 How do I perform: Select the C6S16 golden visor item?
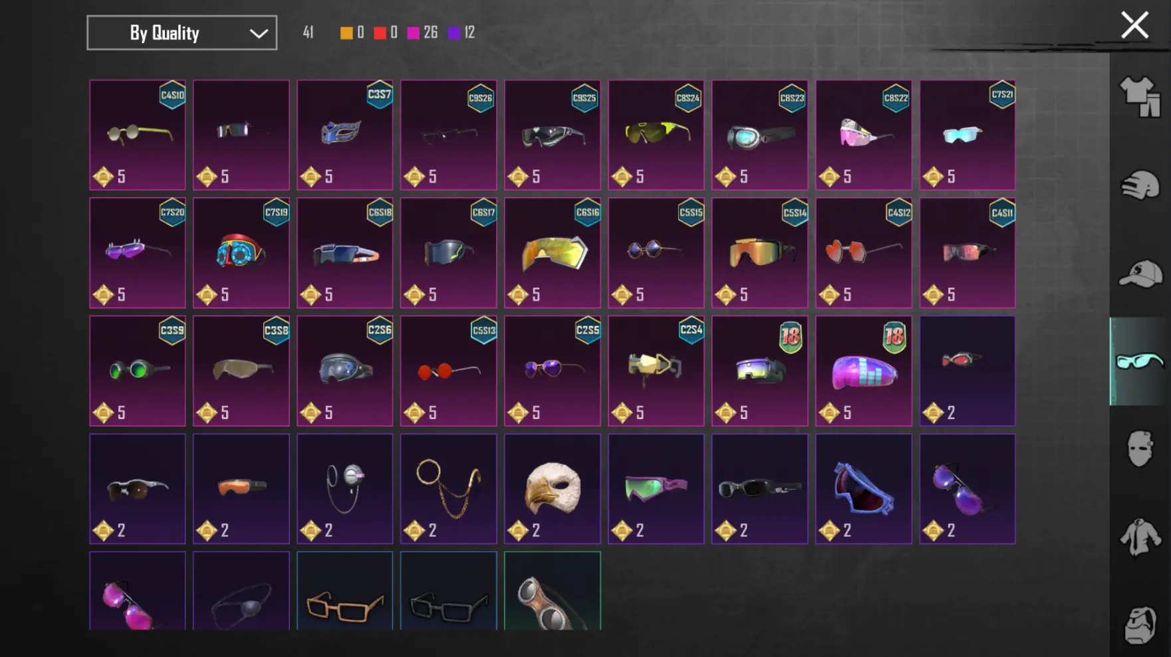552,252
